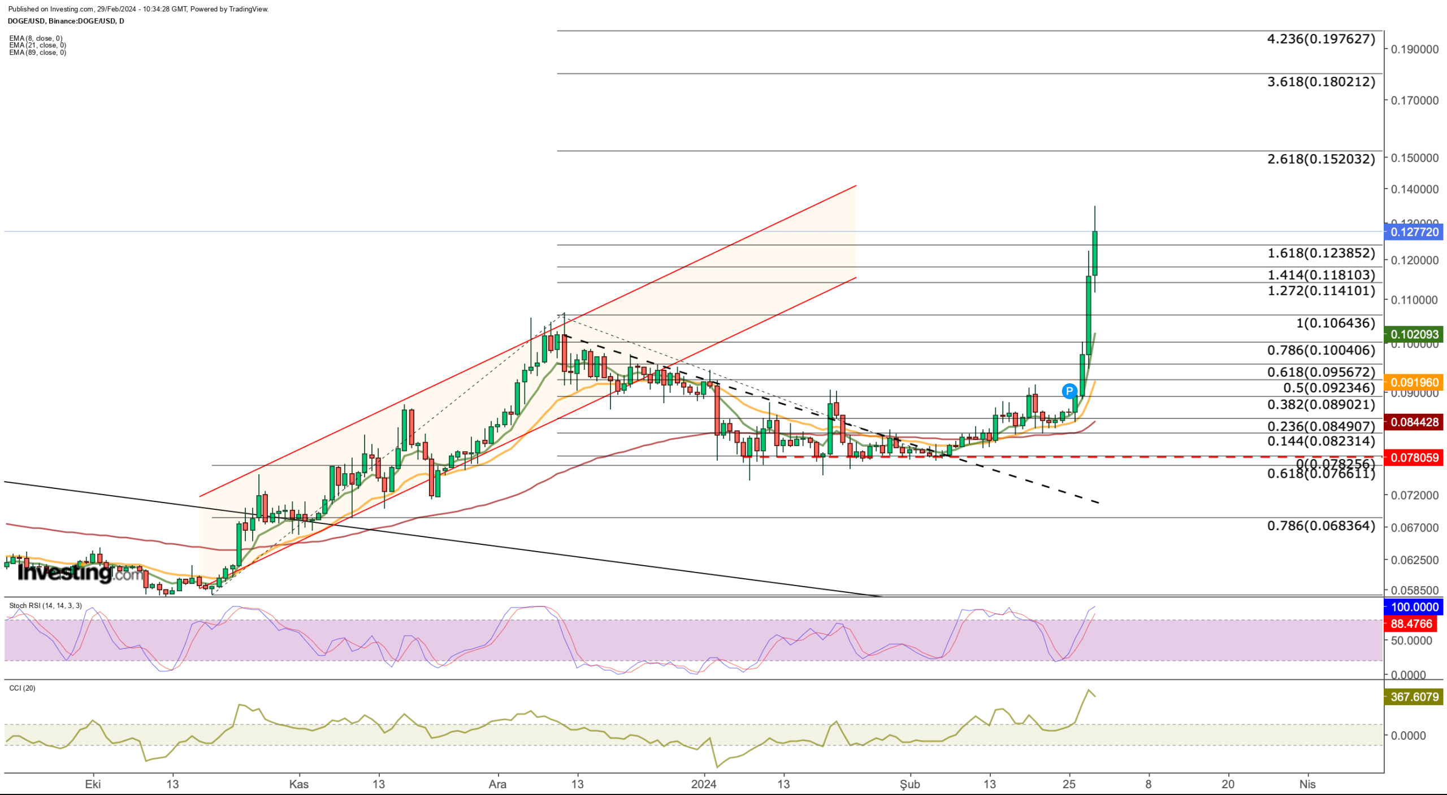1447x795 pixels.
Task: Click the Stoch RSI (14, 14, 3, 3) legend
Action: point(45,605)
